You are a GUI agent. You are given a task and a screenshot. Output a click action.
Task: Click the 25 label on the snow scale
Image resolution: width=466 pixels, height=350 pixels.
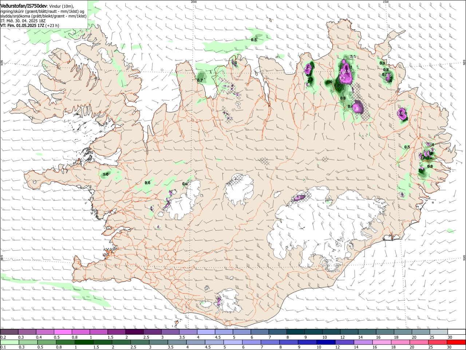432,337
